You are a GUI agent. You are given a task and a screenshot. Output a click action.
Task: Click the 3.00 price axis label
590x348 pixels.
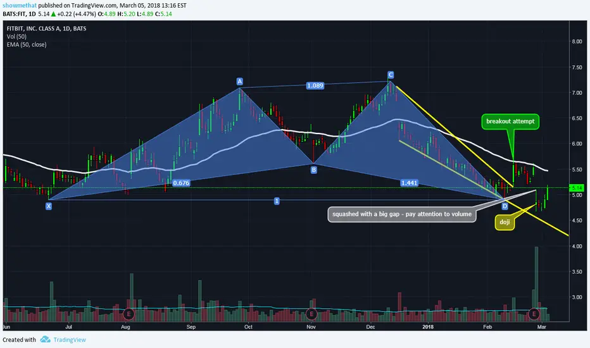(x=577, y=297)
